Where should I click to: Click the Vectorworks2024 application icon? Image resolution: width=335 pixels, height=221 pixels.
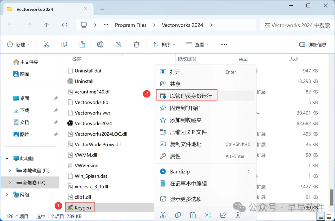pos(70,123)
